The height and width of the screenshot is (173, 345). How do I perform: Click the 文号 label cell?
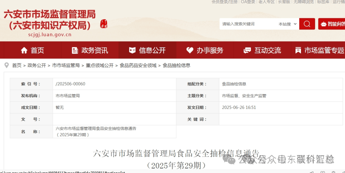(x=31, y=119)
